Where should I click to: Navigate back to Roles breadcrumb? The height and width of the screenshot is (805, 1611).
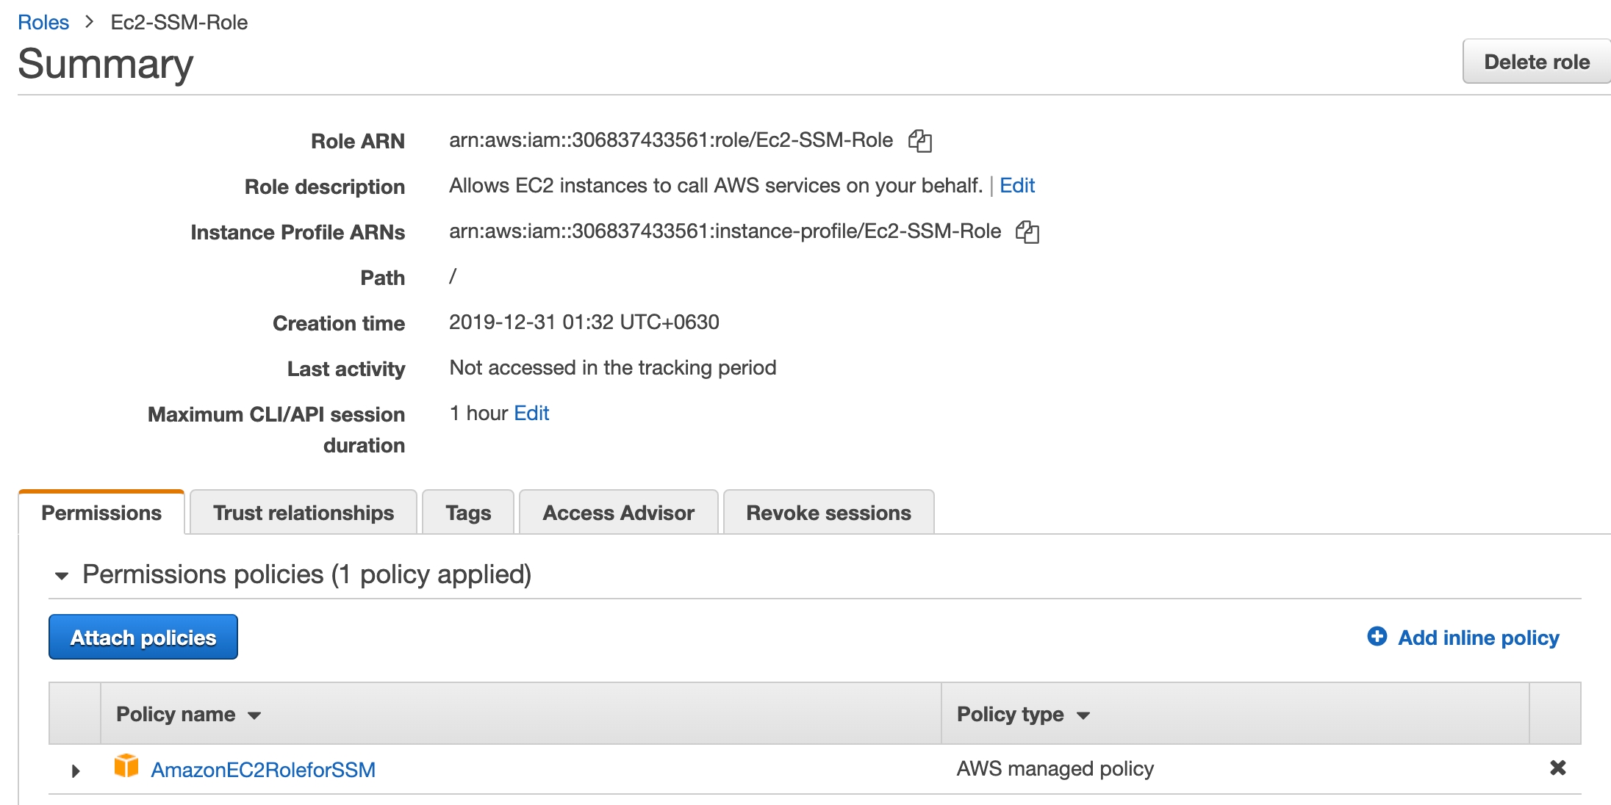point(43,22)
